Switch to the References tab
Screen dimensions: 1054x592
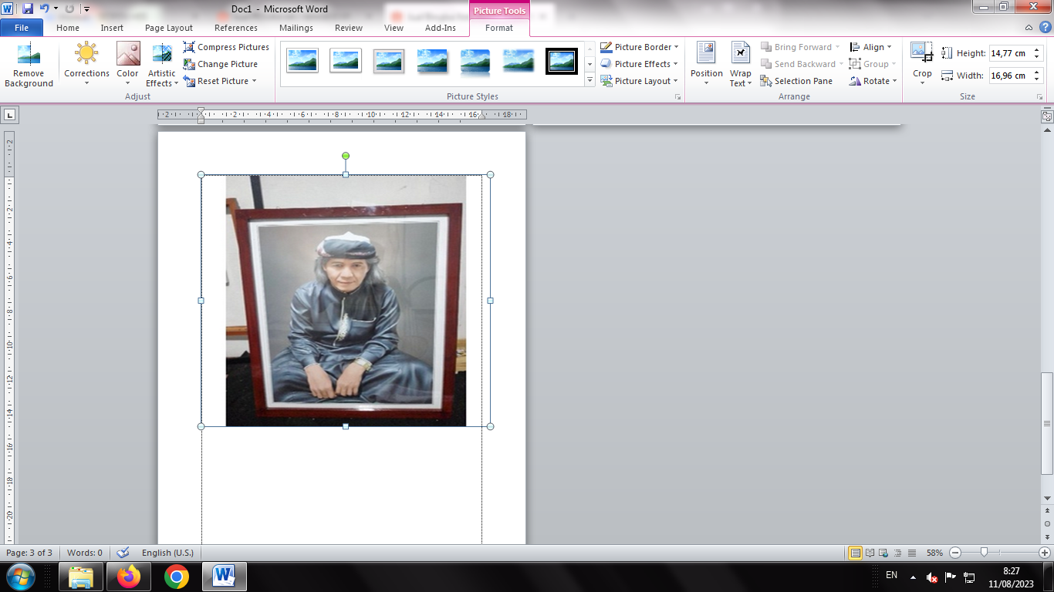pyautogui.click(x=236, y=28)
